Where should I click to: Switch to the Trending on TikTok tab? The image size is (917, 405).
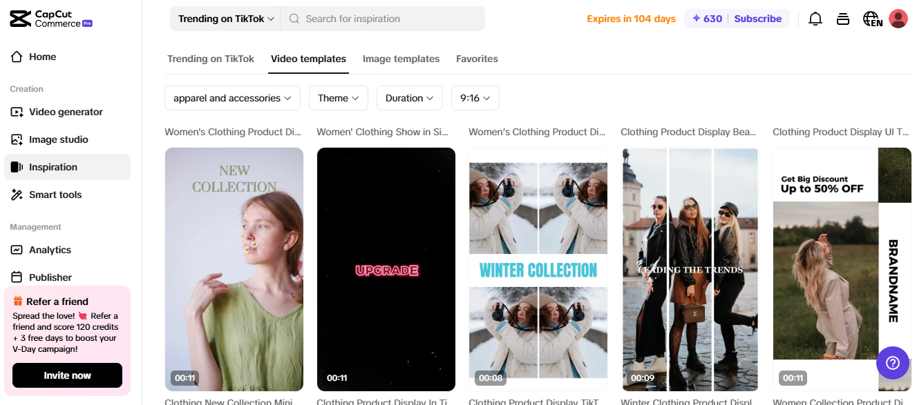[211, 59]
